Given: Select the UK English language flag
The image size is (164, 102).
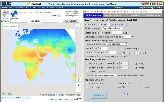Looking at the screenshot, I should click(143, 4).
